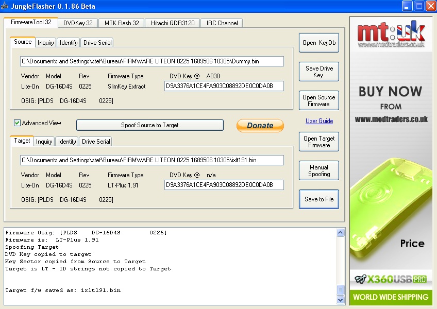Switch to the MTK Flash 32 tab
Image resolution: width=437 pixels, height=309 pixels.
[122, 23]
